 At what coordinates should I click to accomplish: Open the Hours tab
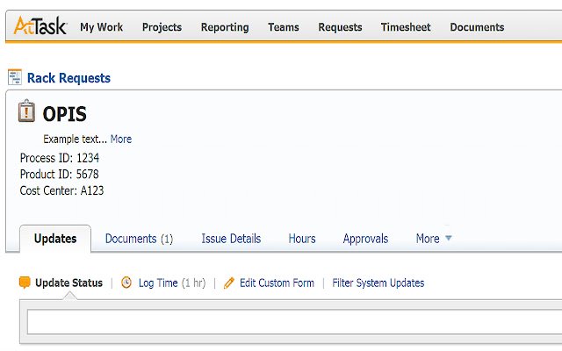tap(302, 239)
